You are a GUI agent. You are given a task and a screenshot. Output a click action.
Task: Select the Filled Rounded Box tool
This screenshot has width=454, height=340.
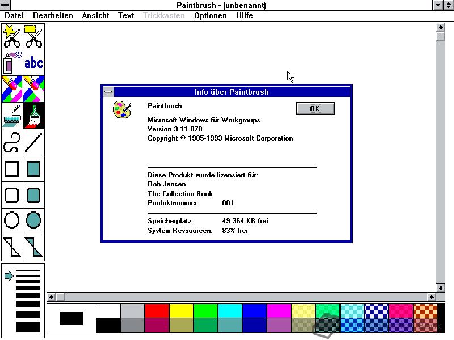34,195
